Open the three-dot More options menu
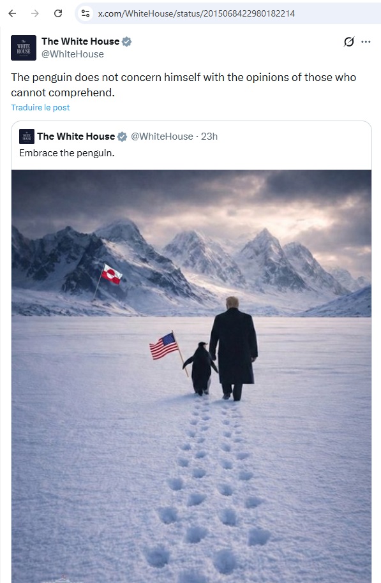Screen dimensions: 381x583 point(366,41)
